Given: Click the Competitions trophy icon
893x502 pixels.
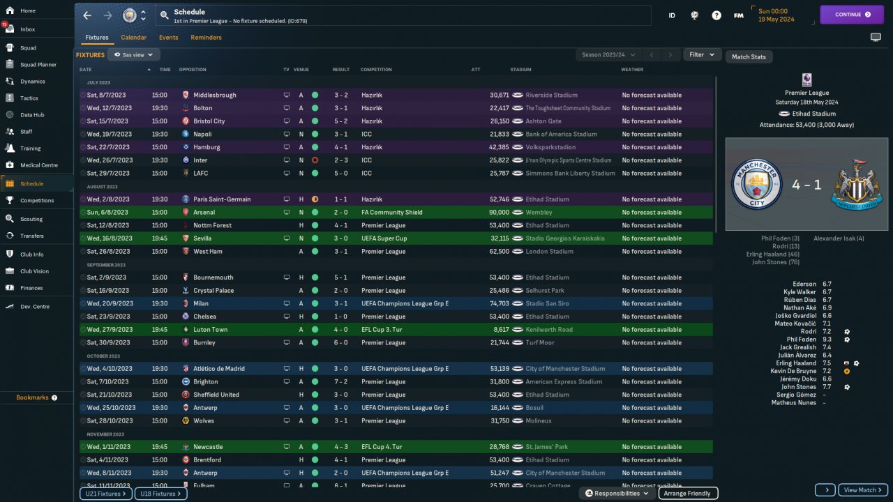Looking at the screenshot, I should pyautogui.click(x=10, y=200).
